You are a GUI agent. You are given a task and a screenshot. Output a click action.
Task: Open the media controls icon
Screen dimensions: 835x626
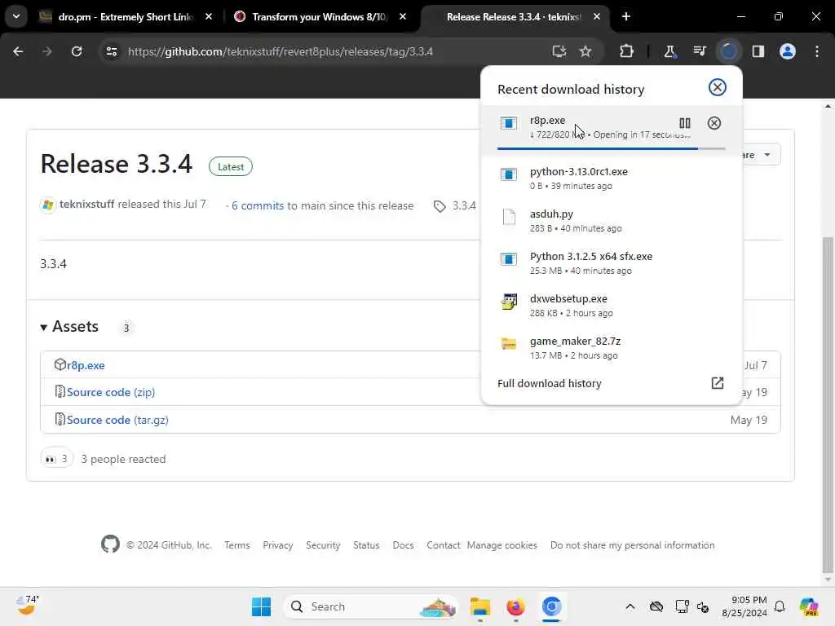pyautogui.click(x=699, y=51)
